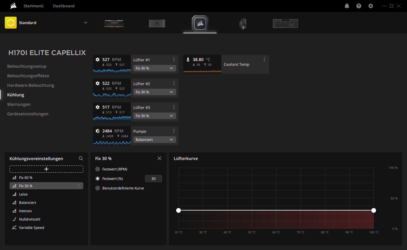Select the keyboard device icon
The width and height of the screenshot is (407, 250).
pos(285,23)
